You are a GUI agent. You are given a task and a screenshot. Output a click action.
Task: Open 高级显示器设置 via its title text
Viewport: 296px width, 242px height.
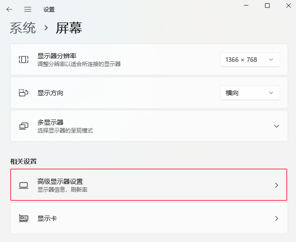coord(60,181)
